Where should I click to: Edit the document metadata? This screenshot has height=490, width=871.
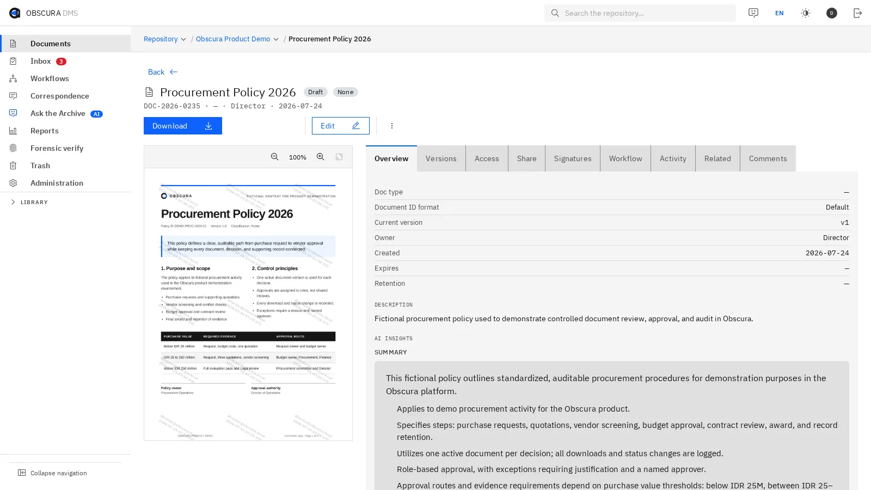point(341,126)
